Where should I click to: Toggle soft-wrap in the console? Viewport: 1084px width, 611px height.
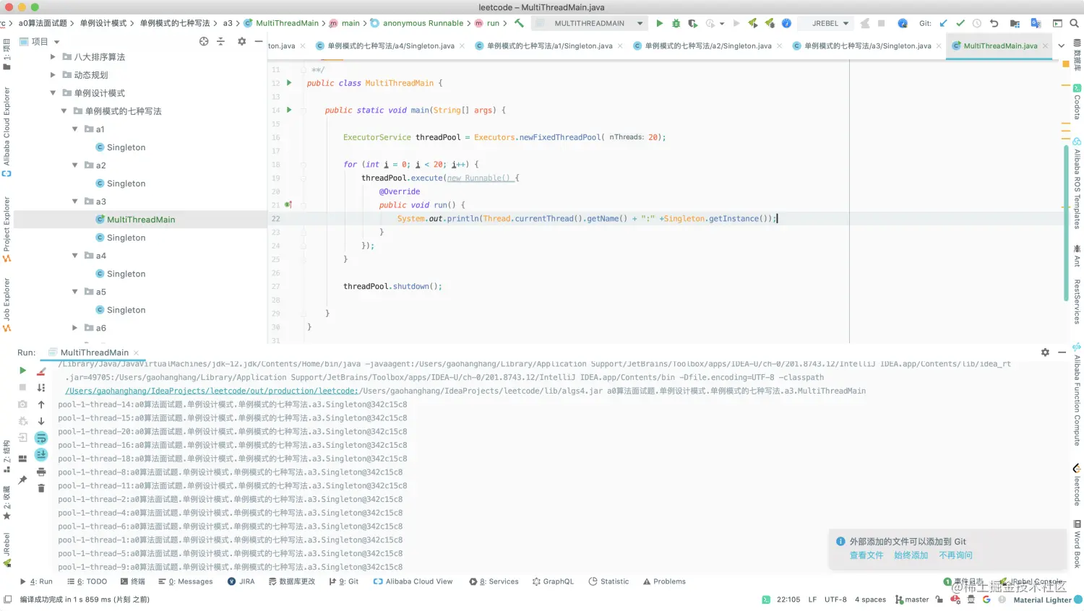point(41,438)
